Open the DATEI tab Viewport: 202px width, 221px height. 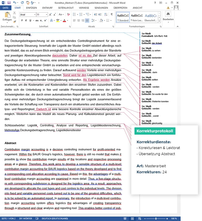coord(5,8)
